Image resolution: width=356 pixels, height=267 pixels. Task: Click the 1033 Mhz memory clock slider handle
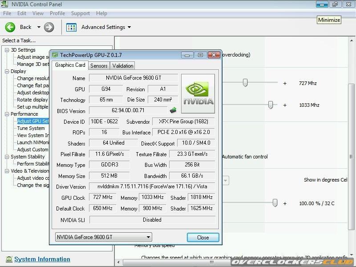tap(271, 105)
